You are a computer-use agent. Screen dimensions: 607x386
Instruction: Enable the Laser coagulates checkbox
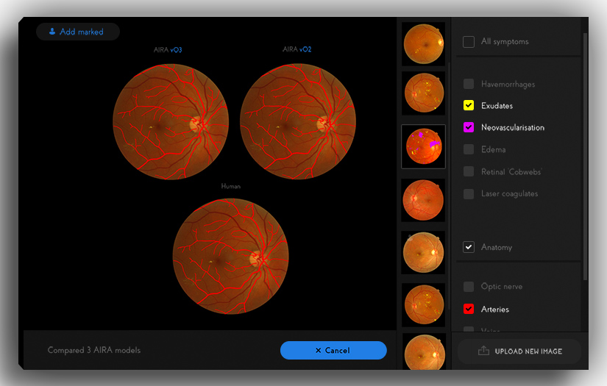point(469,194)
